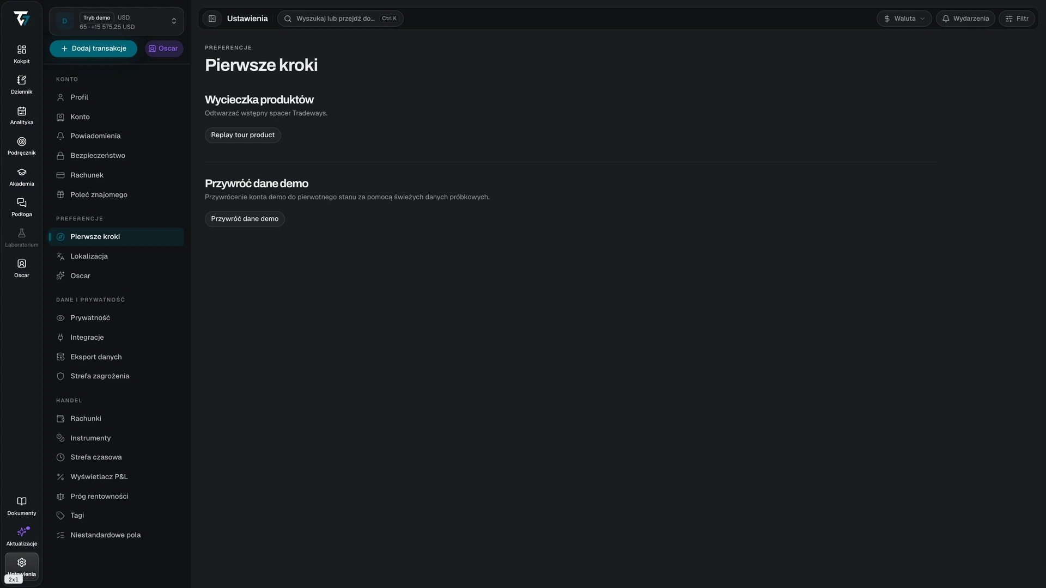Open Niestandardowe pola settings
Image resolution: width=1046 pixels, height=588 pixels.
click(117, 535)
